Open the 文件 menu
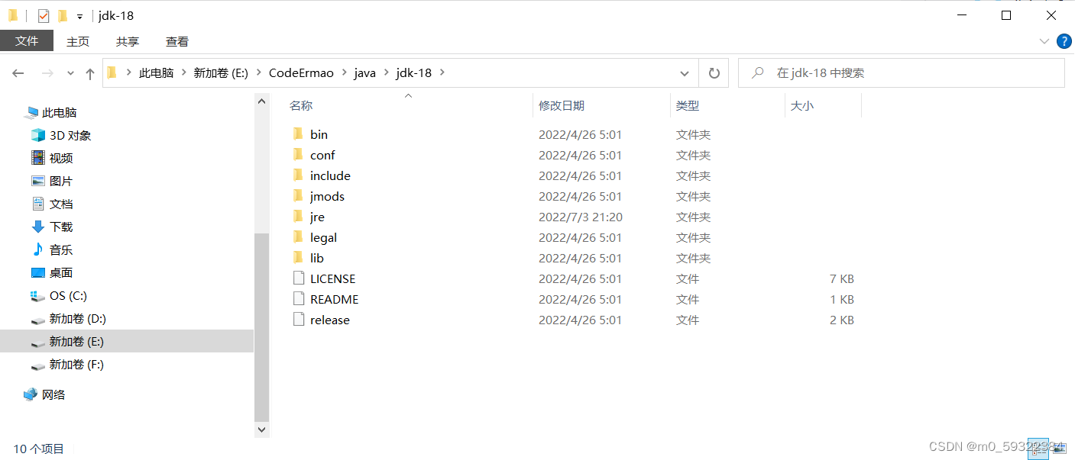 tap(27, 41)
